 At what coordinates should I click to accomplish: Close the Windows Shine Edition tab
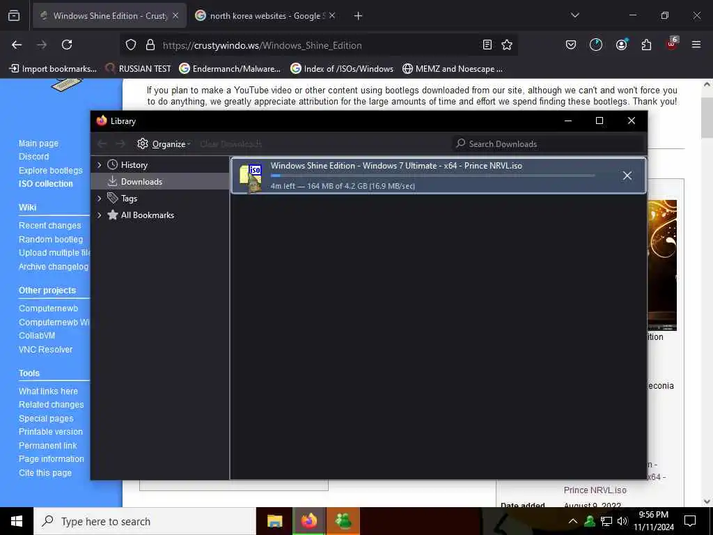pyautogui.click(x=175, y=16)
